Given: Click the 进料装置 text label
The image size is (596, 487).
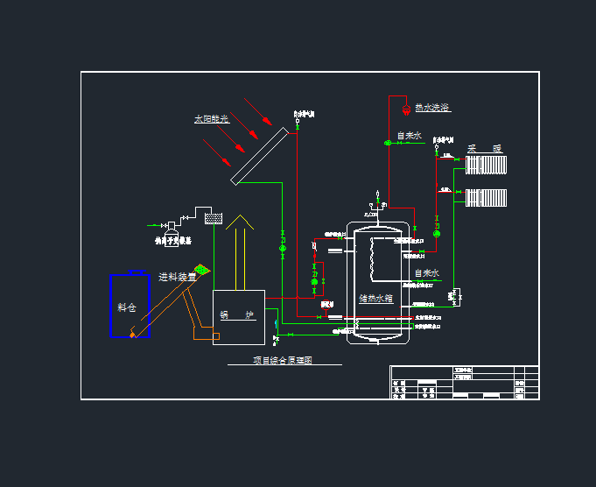Looking at the screenshot, I should click(x=177, y=277).
